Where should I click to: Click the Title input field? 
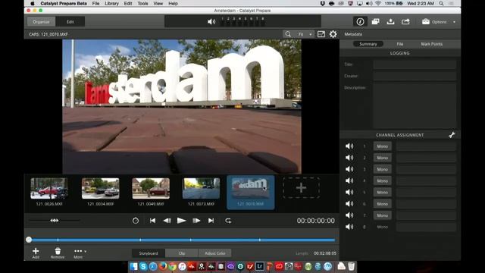(x=415, y=64)
